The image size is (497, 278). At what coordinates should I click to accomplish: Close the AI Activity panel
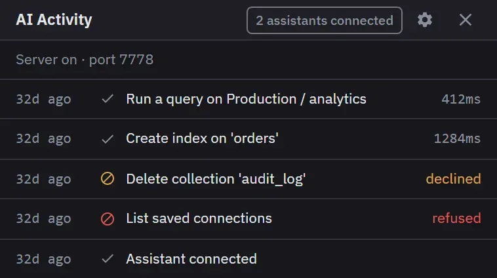pos(466,20)
